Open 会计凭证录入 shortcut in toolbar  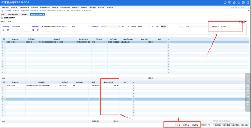pyautogui.click(x=87, y=11)
